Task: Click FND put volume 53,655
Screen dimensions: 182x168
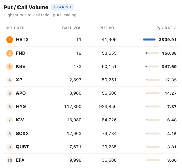Action: [109, 53]
